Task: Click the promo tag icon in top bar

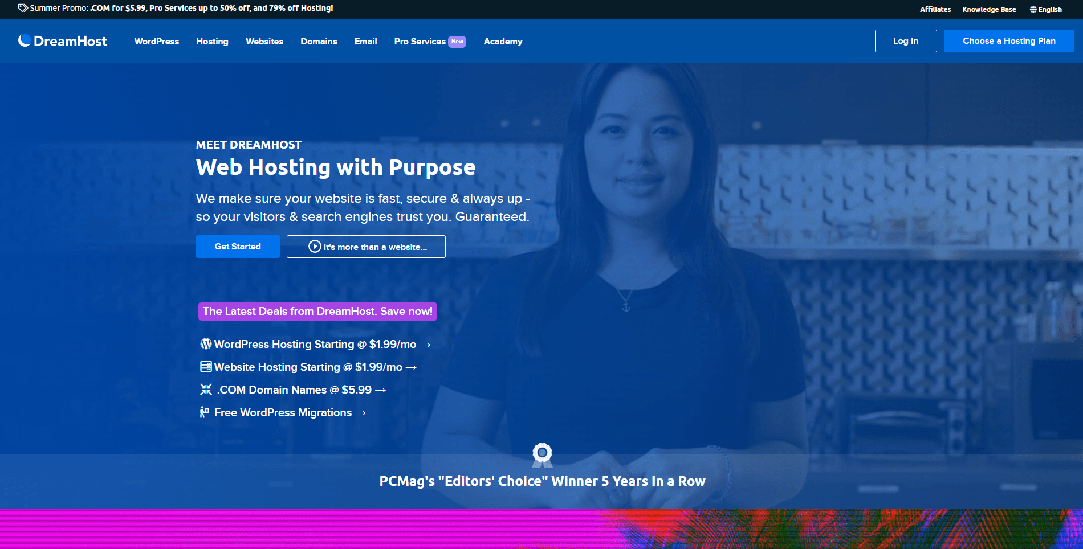Action: pyautogui.click(x=23, y=8)
